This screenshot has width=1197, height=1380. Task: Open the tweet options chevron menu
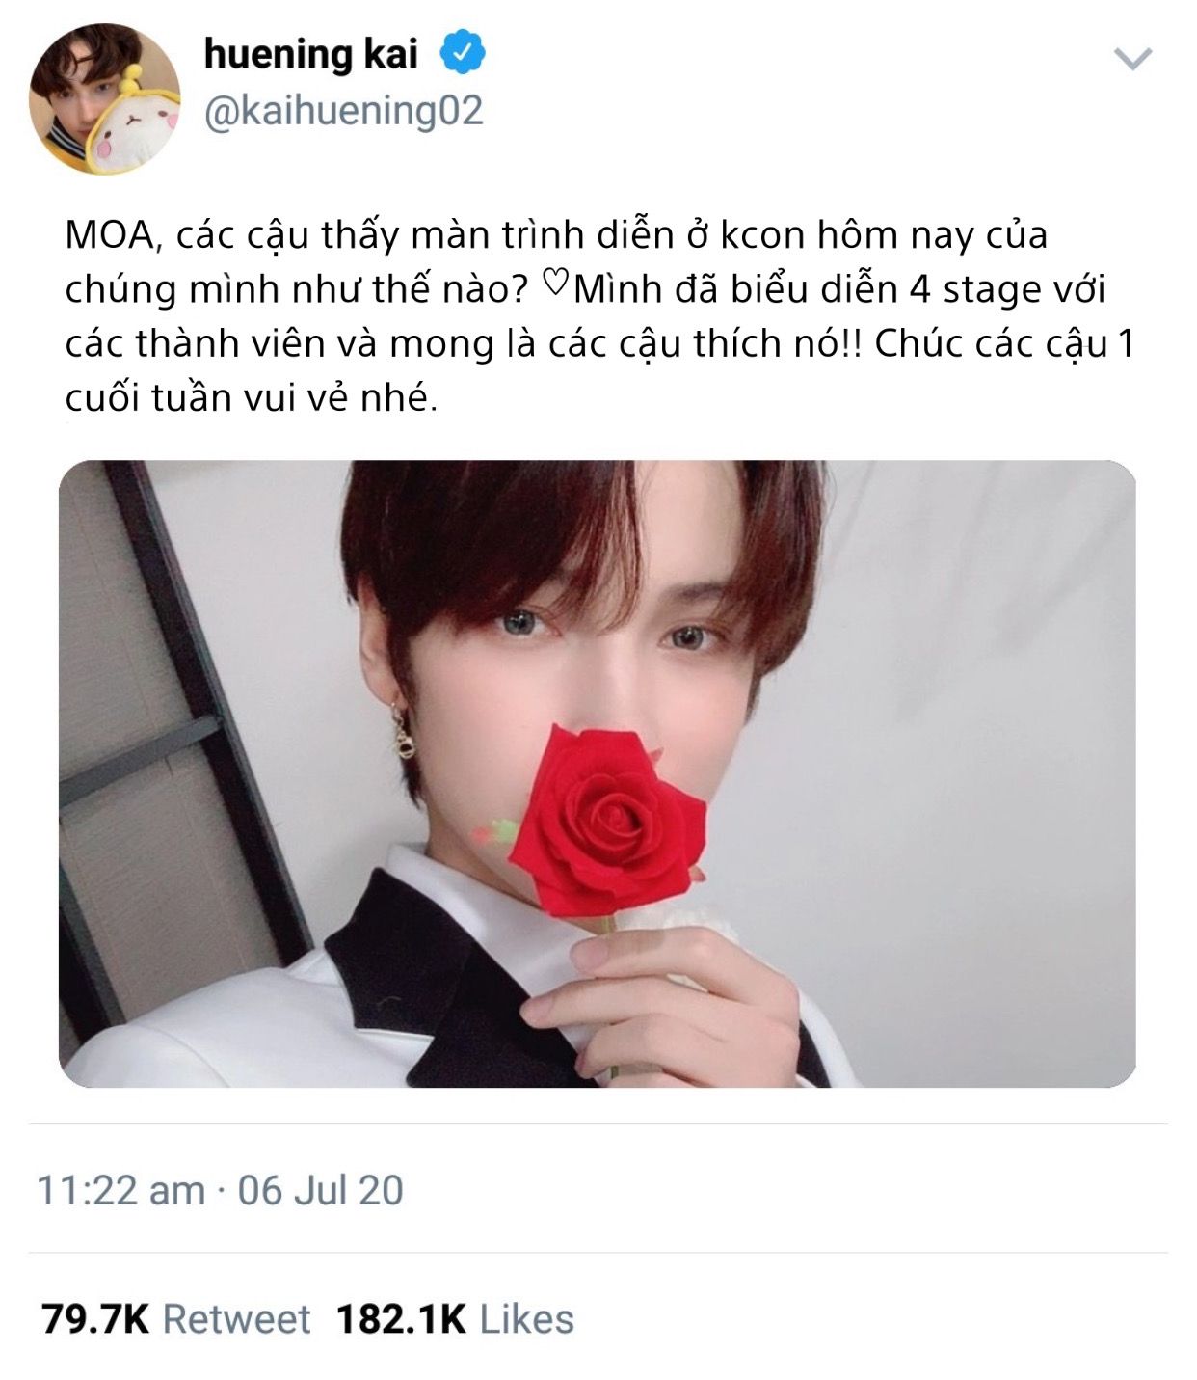coord(1132,60)
